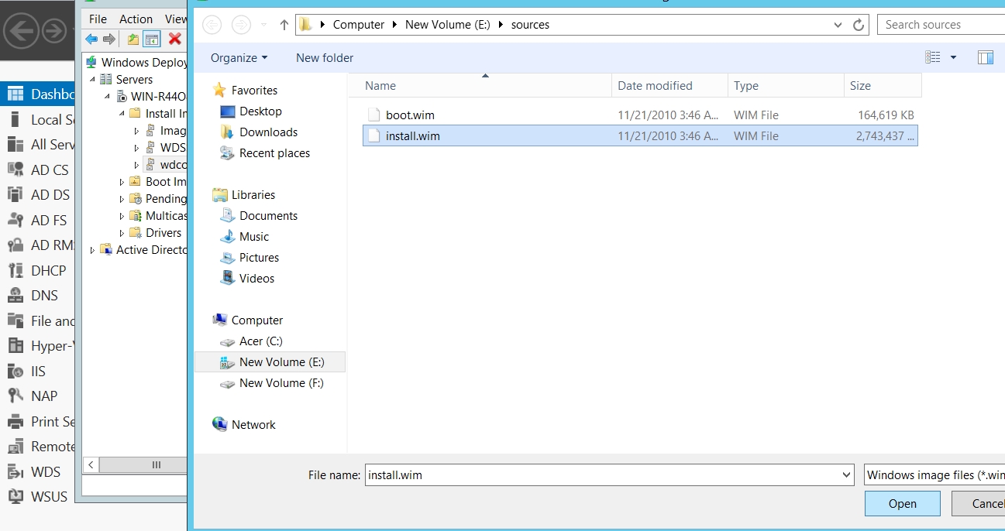Open Downloads folder in Favorites
The height and width of the screenshot is (531, 1005).
(x=268, y=132)
